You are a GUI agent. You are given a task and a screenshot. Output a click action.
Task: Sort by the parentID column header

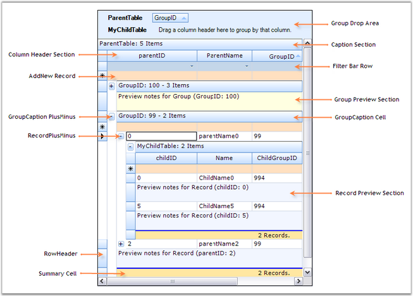(x=152, y=56)
